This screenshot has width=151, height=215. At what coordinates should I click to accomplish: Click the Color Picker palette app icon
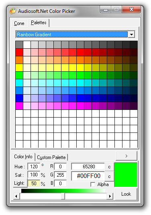coord(13,11)
